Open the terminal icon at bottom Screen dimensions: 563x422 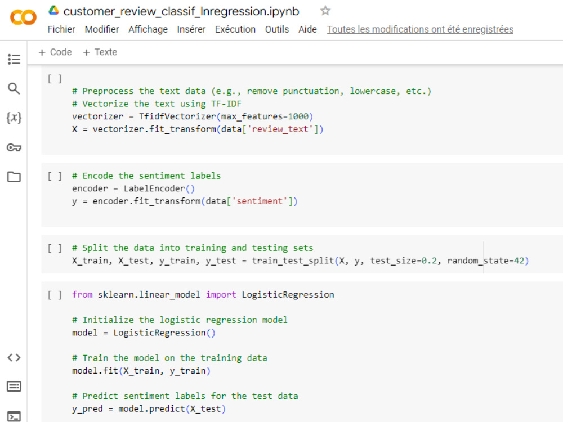click(14, 416)
